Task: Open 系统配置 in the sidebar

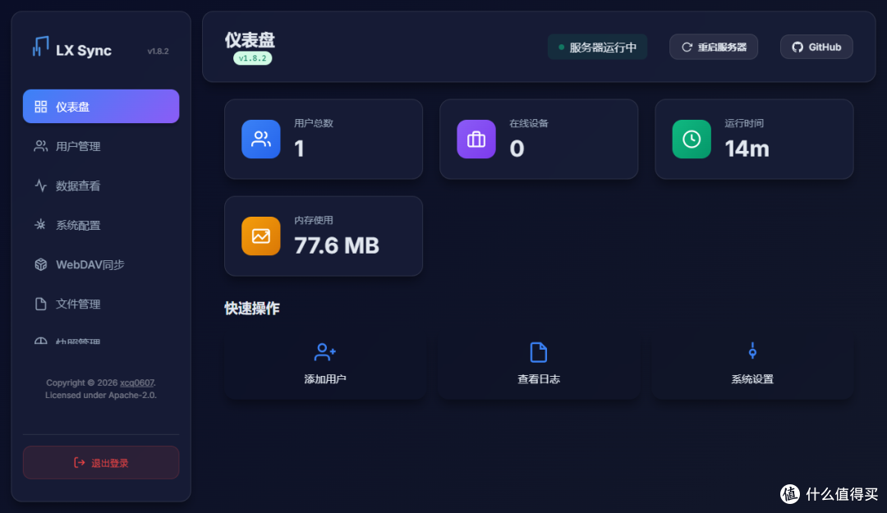Action: click(101, 225)
